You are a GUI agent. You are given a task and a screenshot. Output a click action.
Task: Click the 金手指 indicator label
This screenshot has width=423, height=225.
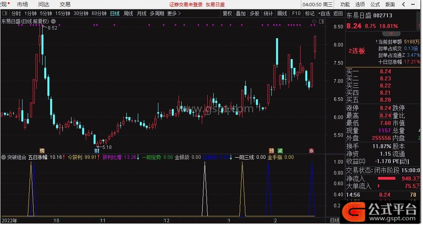[275, 158]
